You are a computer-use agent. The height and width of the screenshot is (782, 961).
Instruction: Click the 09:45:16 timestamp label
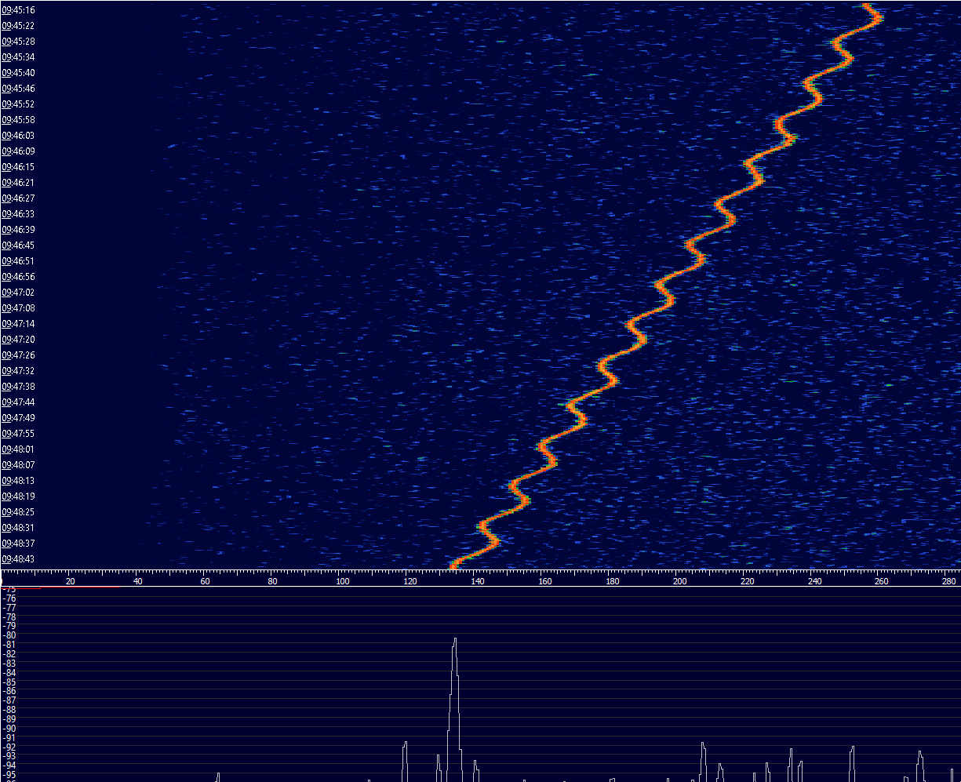coord(18,10)
